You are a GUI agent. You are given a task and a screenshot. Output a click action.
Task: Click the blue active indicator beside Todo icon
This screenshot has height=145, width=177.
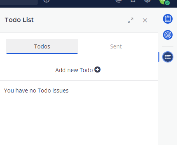(x=159, y=57)
